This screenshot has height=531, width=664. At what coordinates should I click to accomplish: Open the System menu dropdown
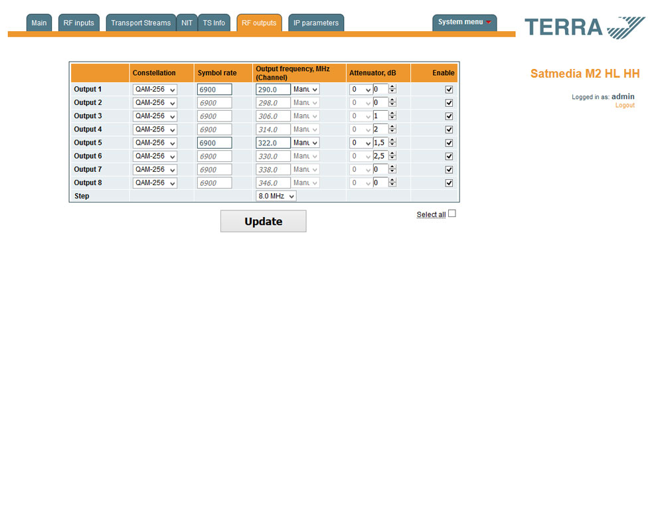[x=464, y=23]
